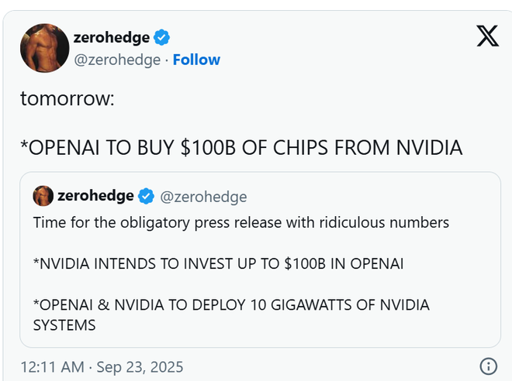
Task: Open the "Time for the obligatory press release" line
Action: pos(240,223)
